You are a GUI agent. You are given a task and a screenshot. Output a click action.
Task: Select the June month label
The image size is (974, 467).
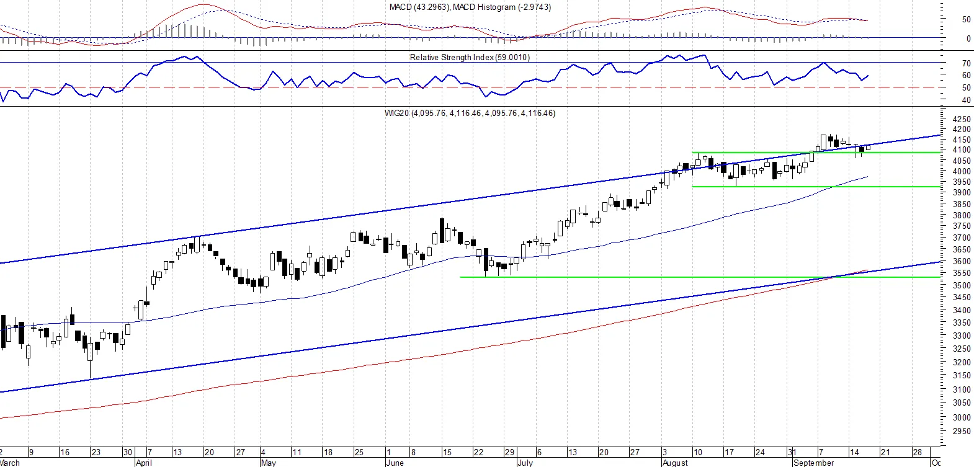395,463
